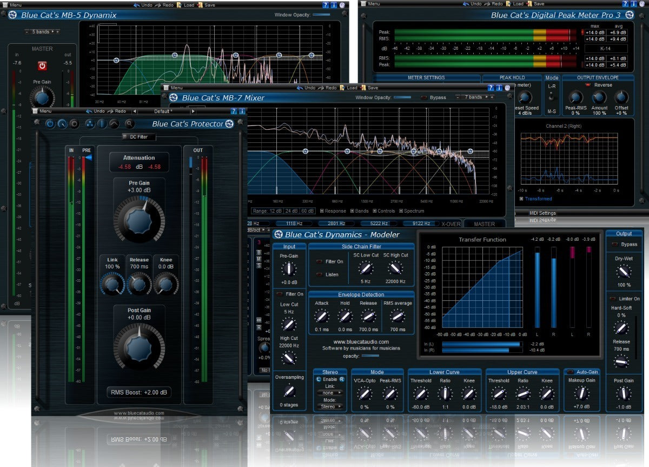This screenshot has width=649, height=467.
Task: Toggle the Spectrum checkbox in MB-7 Mixer
Action: (401, 211)
